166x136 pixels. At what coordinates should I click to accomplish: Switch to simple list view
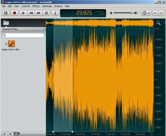10,134
